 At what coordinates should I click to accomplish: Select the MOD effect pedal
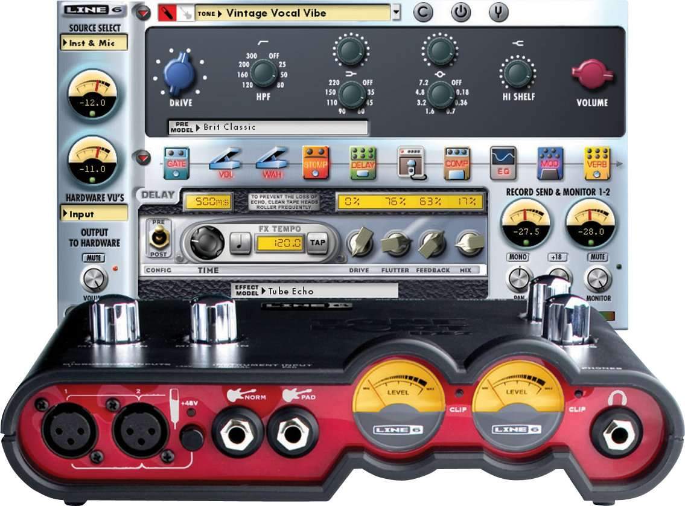pyautogui.click(x=550, y=164)
